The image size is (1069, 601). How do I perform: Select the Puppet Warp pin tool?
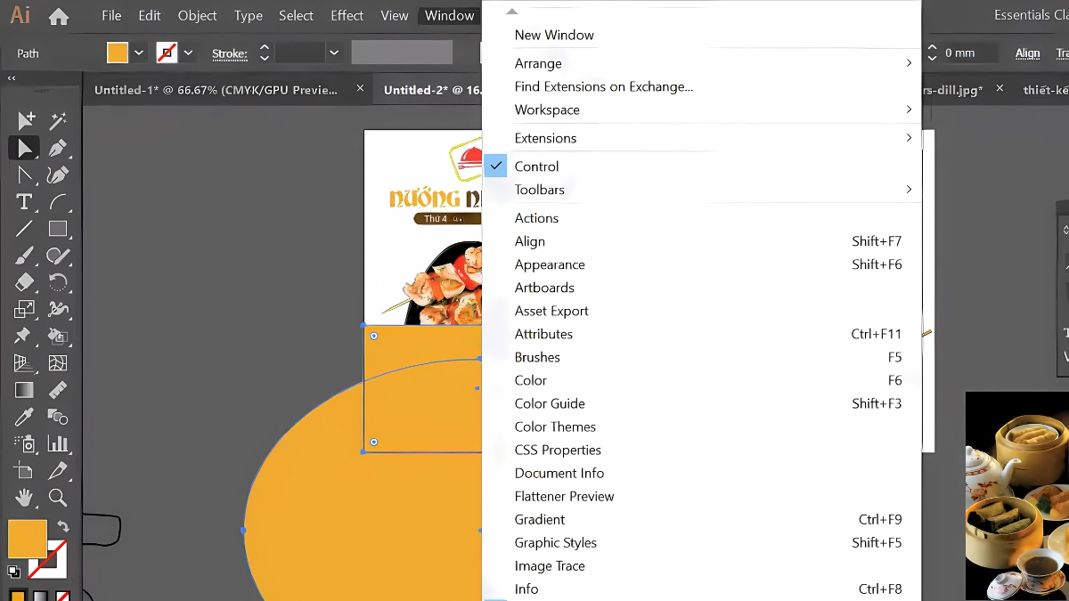coord(24,336)
